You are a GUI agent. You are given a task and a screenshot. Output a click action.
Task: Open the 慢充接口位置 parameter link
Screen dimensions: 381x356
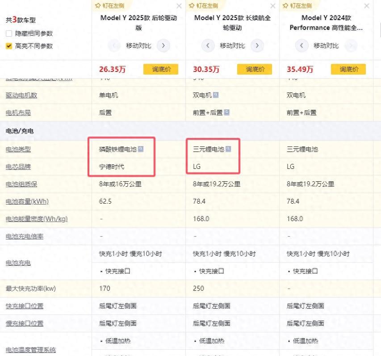coord(25,323)
